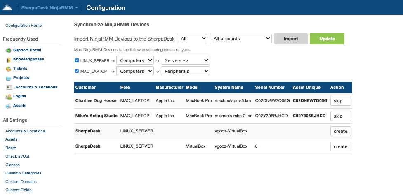403x195 pixels.
Task: Click the gray Import button
Action: click(x=291, y=39)
